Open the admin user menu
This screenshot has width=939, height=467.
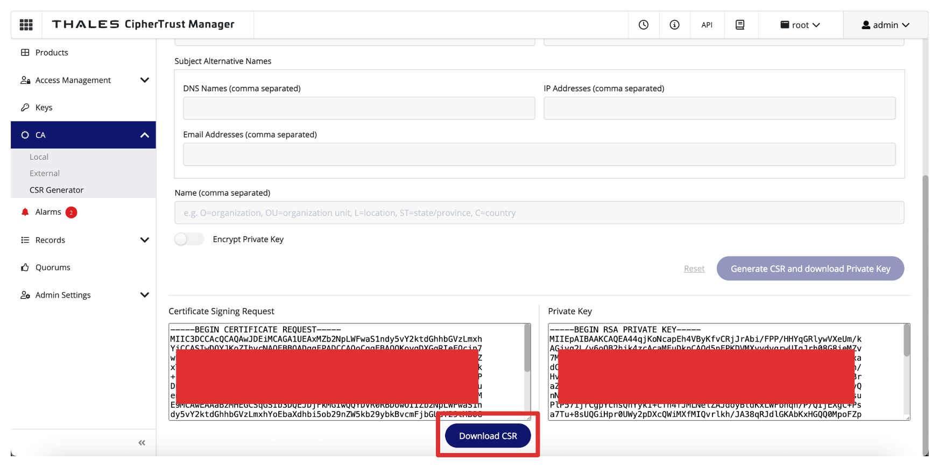pos(885,25)
